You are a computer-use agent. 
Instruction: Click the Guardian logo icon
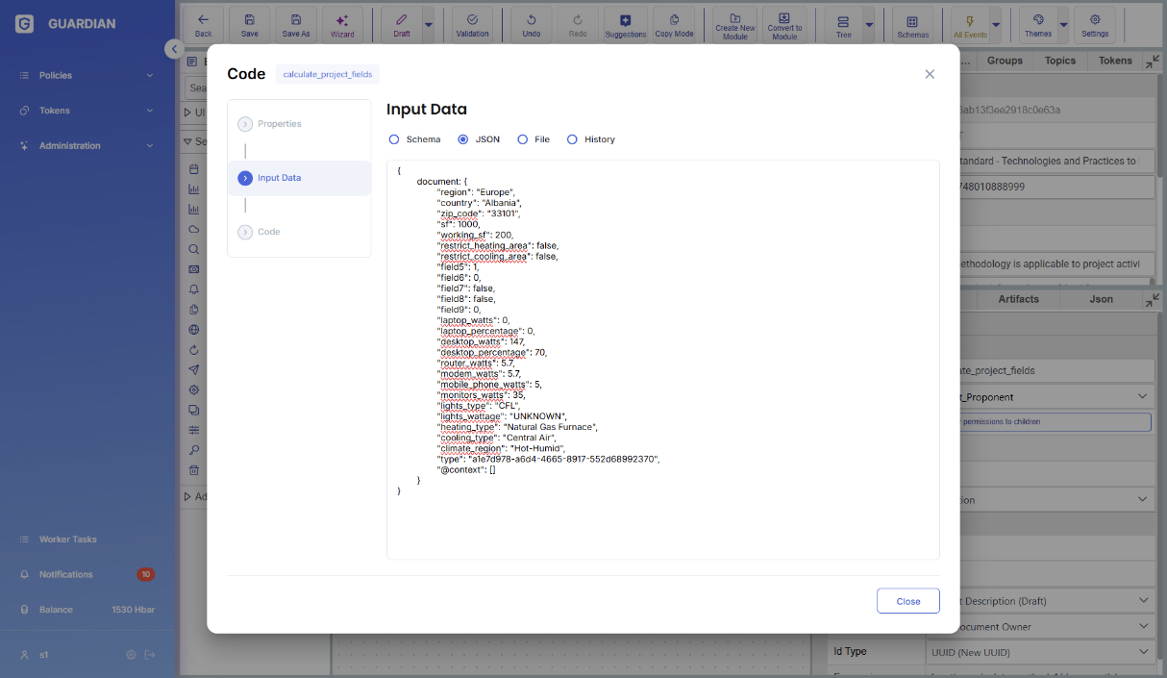click(25, 24)
